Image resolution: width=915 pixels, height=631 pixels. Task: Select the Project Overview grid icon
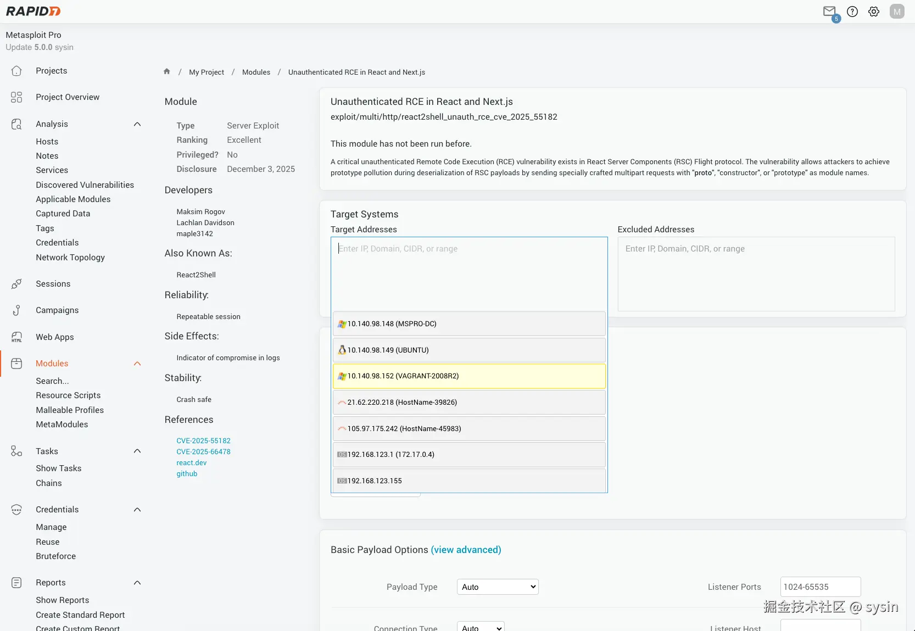[x=16, y=97]
